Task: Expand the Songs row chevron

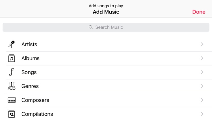Action: pyautogui.click(x=202, y=72)
